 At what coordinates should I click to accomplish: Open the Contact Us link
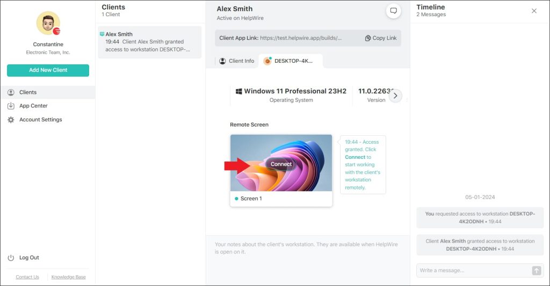point(27,277)
